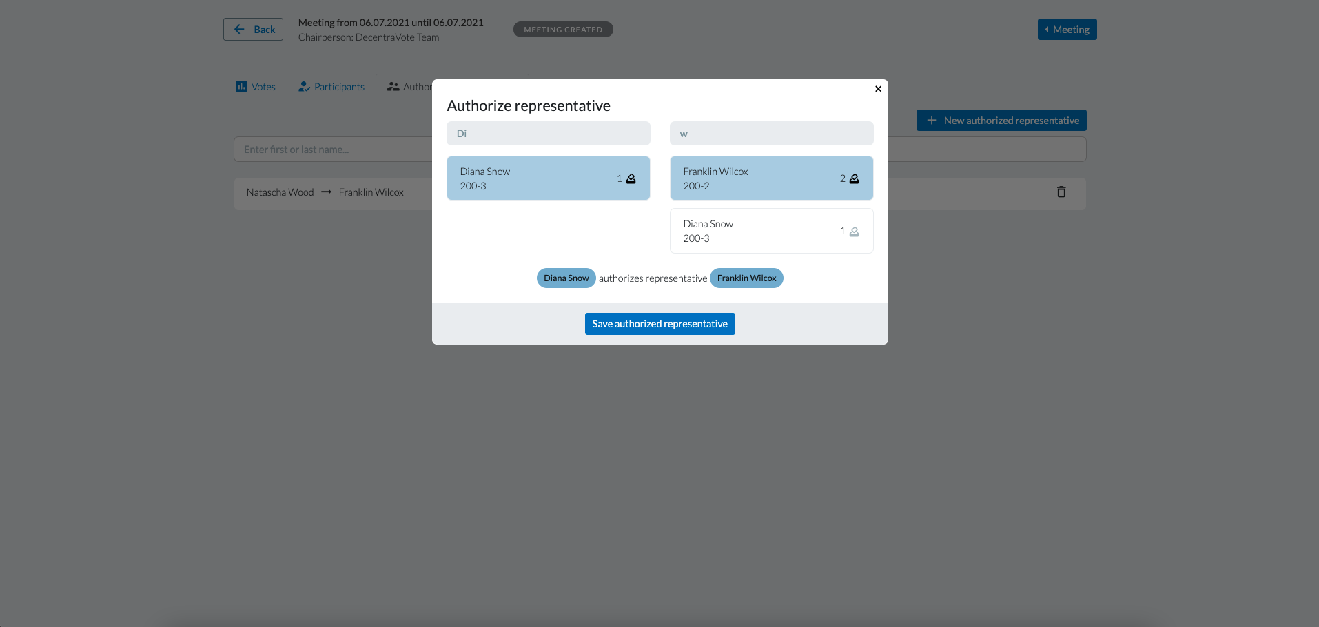The height and width of the screenshot is (627, 1319).
Task: Click the Votes tab chart icon
Action: (241, 87)
